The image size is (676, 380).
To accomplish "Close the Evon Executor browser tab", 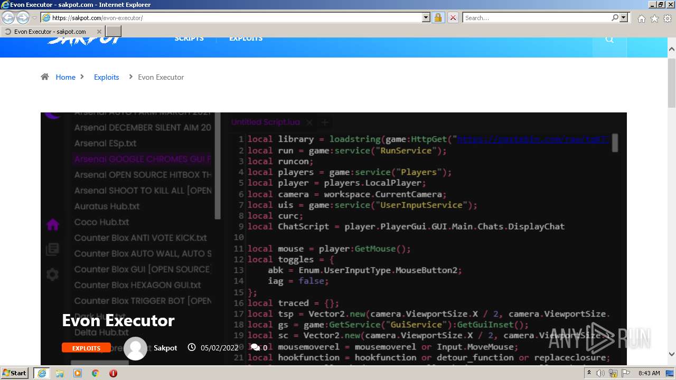I will point(99,32).
